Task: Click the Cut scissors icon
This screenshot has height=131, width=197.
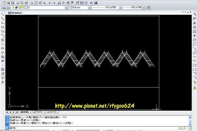Action: 32,3
